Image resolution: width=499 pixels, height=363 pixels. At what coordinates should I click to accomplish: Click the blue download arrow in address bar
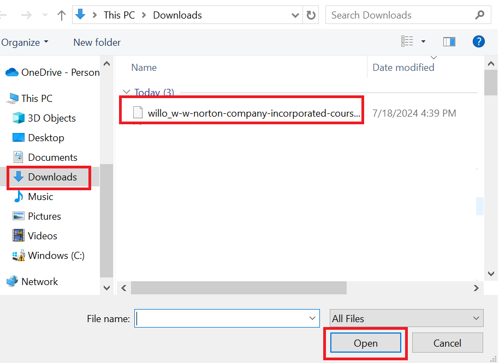(80, 14)
